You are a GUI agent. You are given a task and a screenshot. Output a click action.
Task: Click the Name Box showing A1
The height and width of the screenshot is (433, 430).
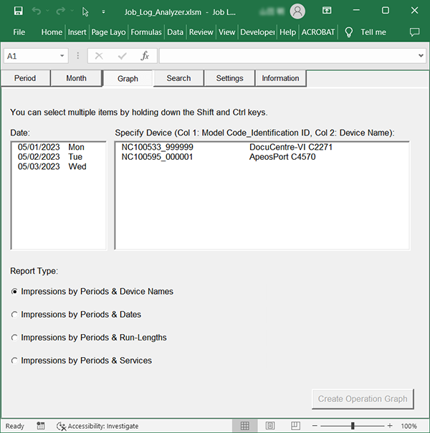pyautogui.click(x=32, y=56)
